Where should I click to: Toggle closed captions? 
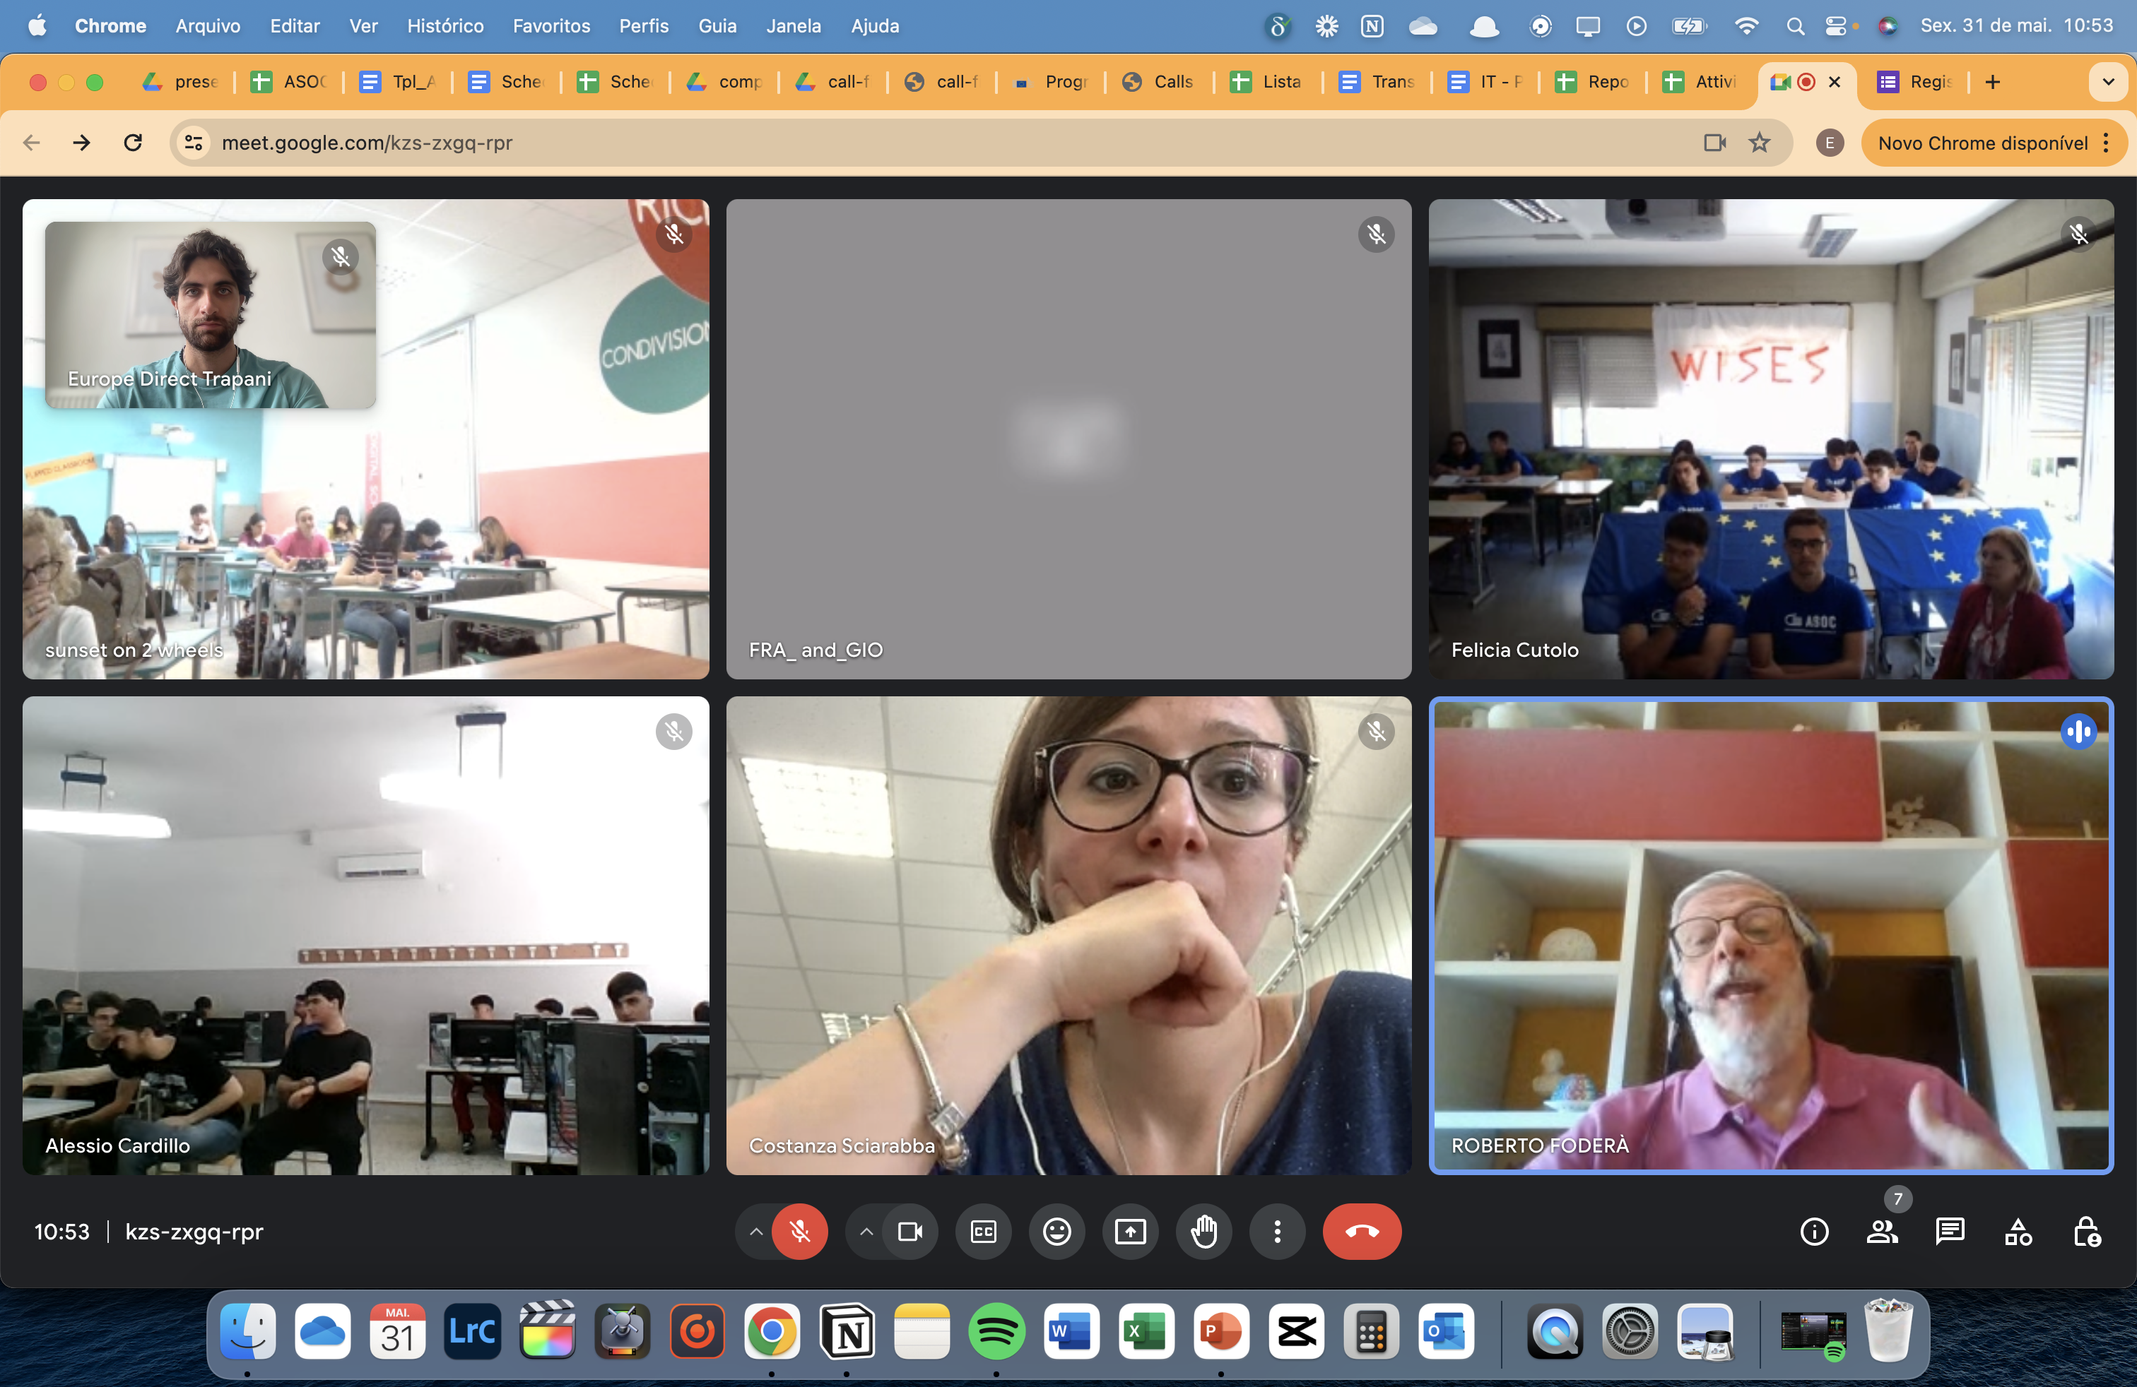[x=983, y=1232]
